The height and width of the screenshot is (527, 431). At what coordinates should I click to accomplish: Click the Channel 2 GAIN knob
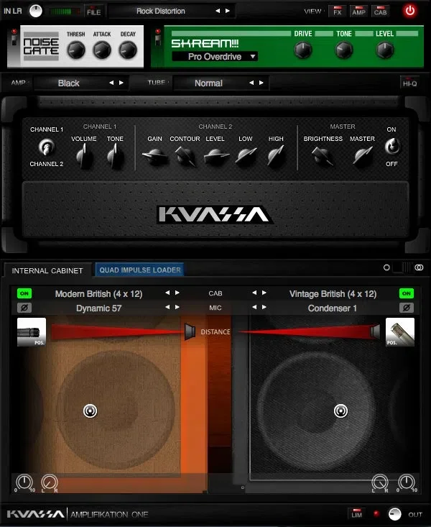click(x=155, y=156)
